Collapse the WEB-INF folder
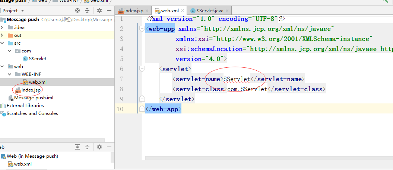 click(10, 74)
